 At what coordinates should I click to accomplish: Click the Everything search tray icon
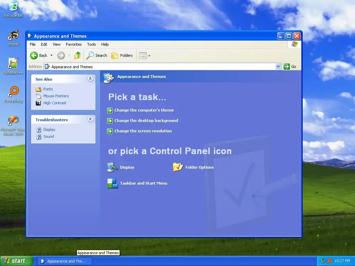click(x=330, y=261)
